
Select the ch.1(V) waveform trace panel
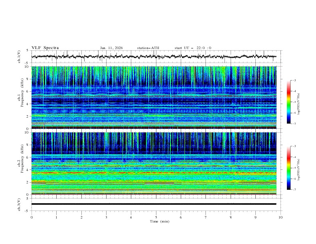[x=156, y=57]
